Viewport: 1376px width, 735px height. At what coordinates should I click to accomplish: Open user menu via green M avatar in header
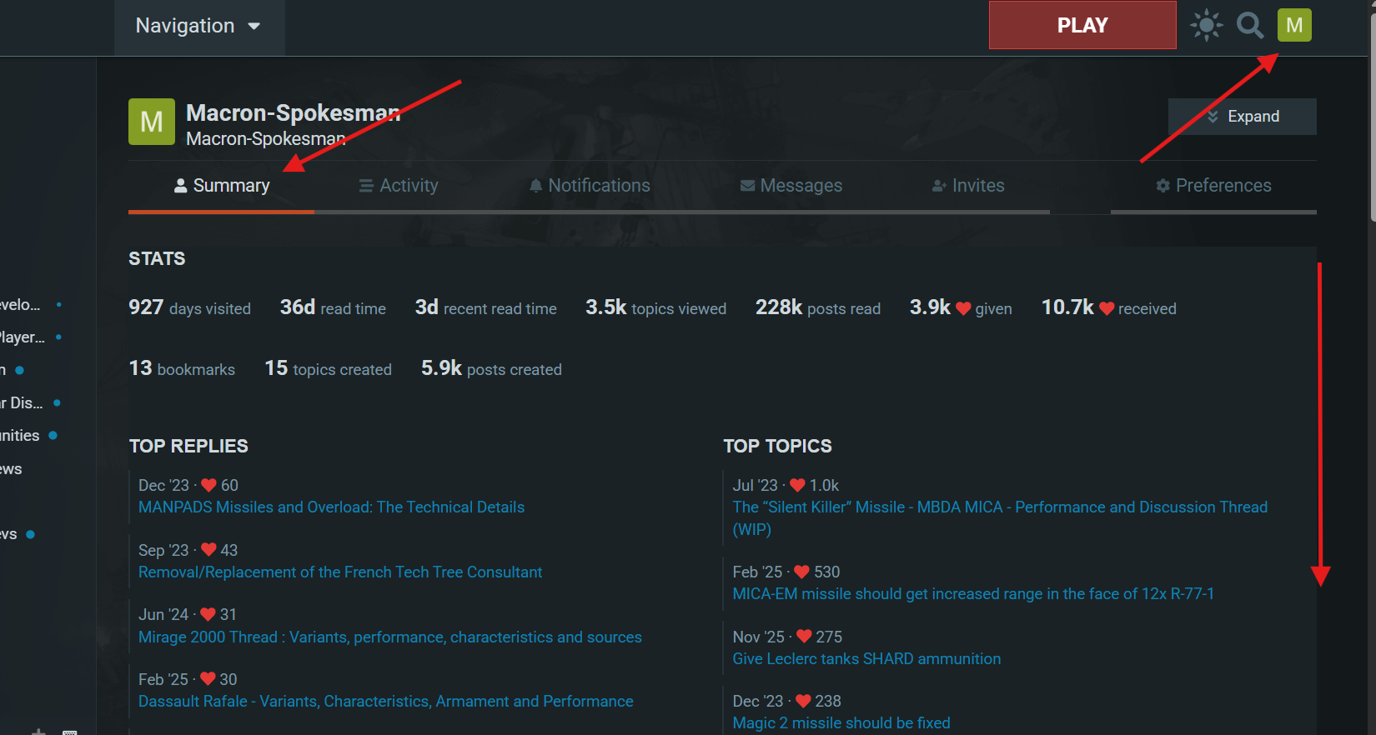(x=1294, y=25)
